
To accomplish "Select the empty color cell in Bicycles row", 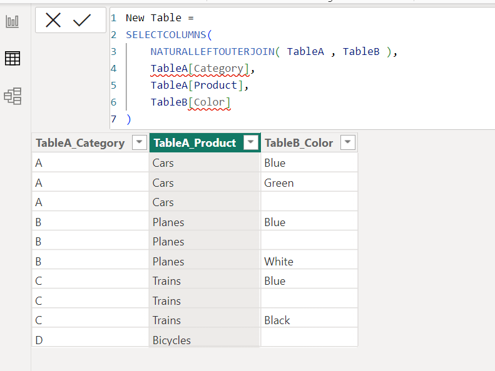I will click(309, 338).
